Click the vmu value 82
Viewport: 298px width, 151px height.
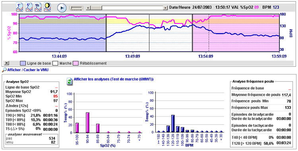click(53, 142)
